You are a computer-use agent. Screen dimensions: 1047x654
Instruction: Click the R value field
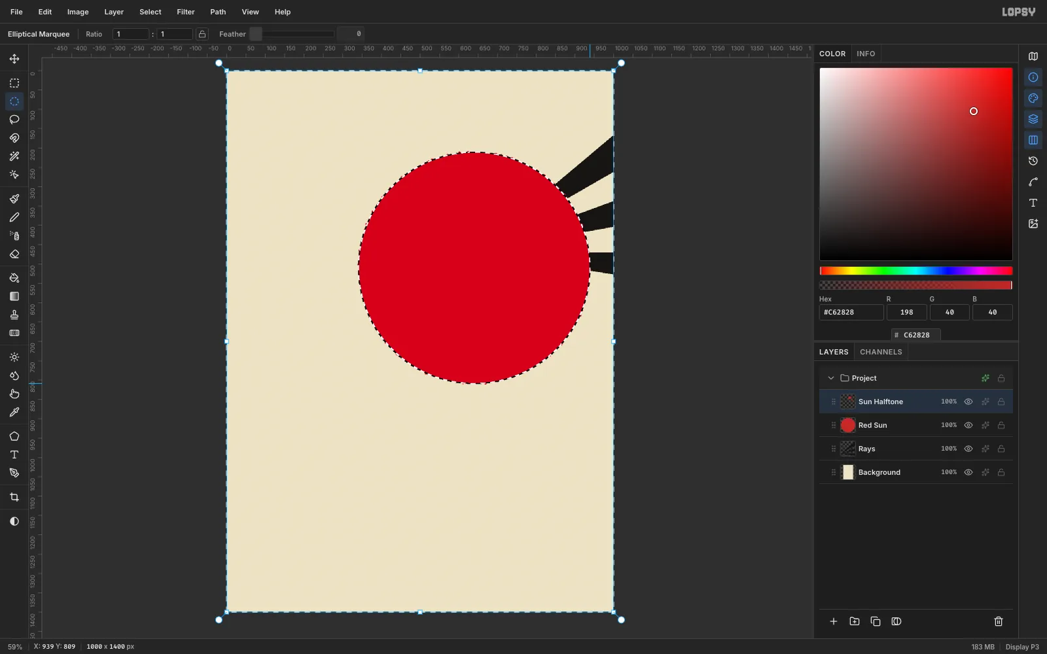coord(906,313)
